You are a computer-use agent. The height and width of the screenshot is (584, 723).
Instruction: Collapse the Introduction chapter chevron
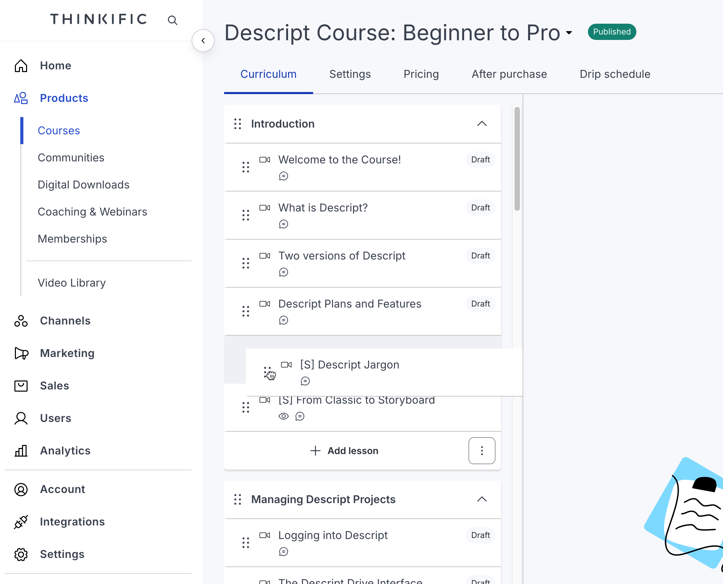point(482,124)
